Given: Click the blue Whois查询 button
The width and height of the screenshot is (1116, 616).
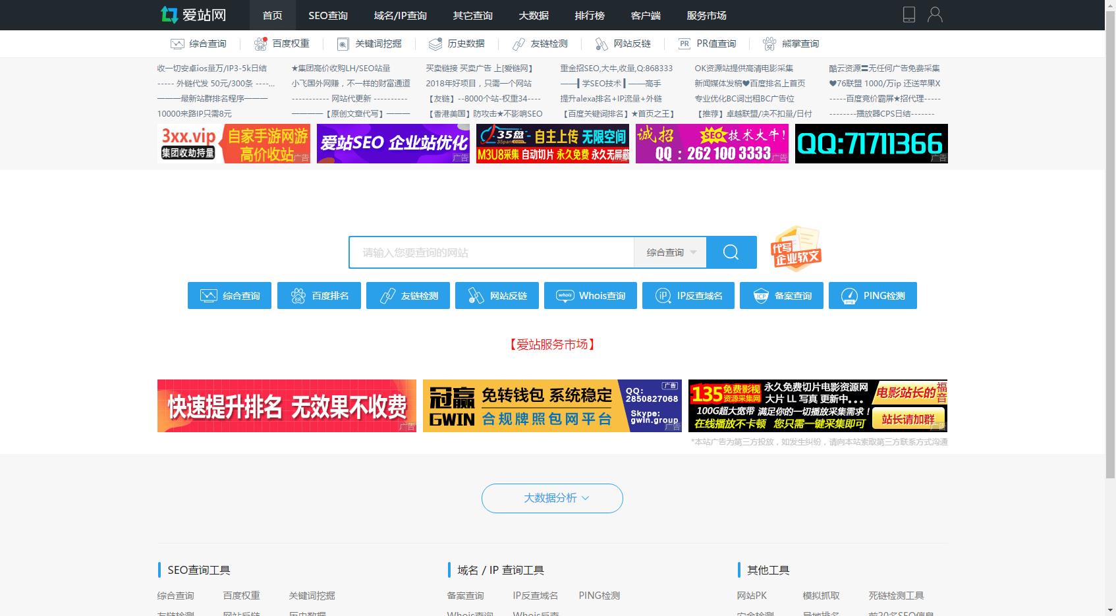Looking at the screenshot, I should (x=590, y=296).
